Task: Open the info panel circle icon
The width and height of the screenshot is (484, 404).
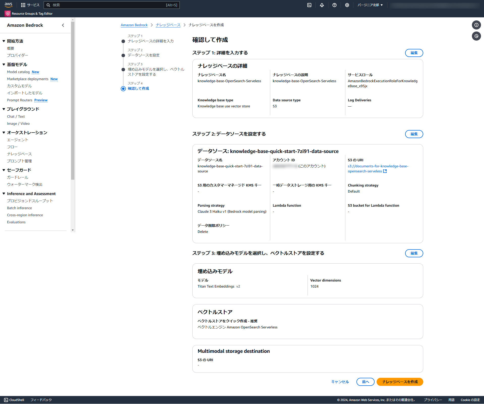Action: [476, 25]
